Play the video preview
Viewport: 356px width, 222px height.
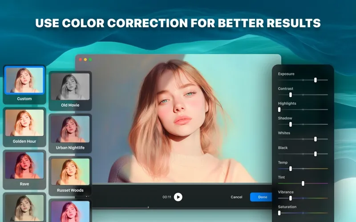point(178,197)
